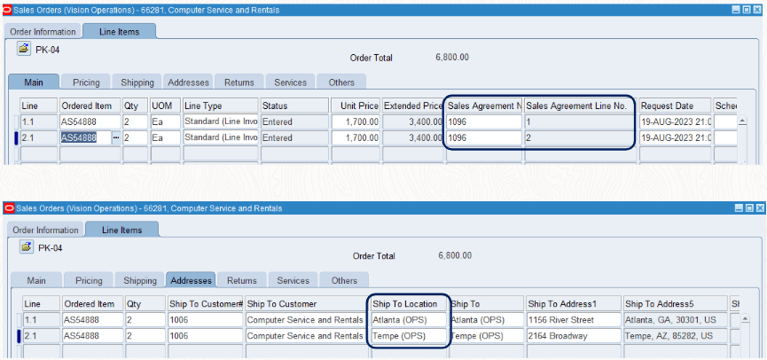The image size is (767, 360).
Task: Click scroll up arrow in top window line grid
Action: [742, 121]
